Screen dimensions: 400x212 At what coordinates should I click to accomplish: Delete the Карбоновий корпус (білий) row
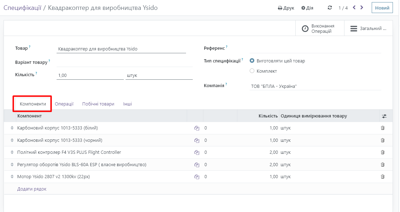tap(382, 128)
